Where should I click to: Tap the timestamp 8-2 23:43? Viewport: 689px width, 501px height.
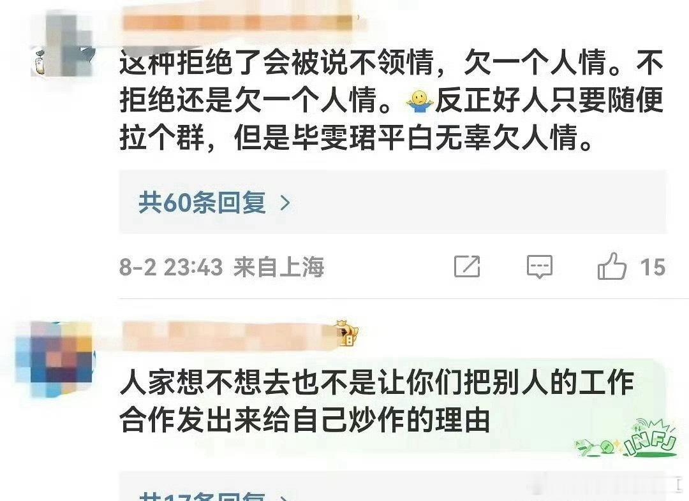tap(171, 267)
